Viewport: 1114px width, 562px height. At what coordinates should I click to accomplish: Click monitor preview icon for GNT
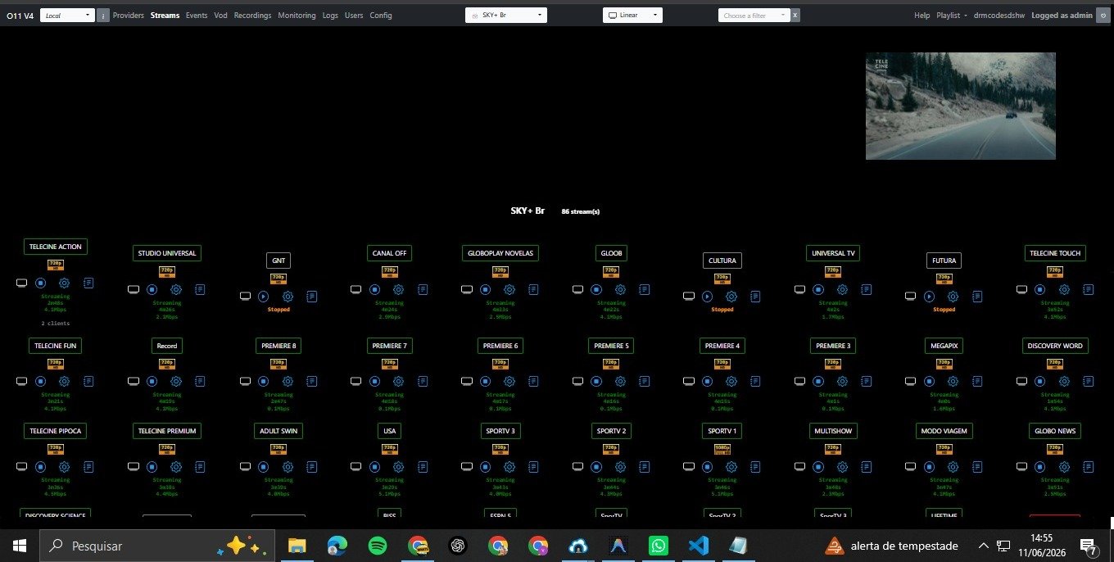pyautogui.click(x=245, y=297)
